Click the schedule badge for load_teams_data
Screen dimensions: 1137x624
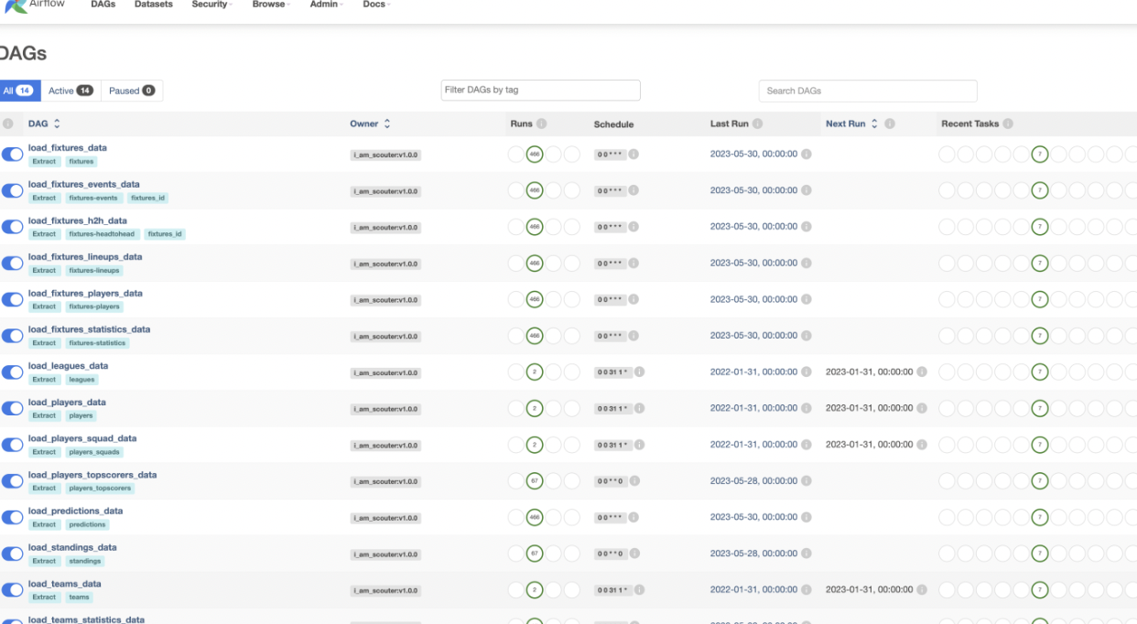coord(612,590)
